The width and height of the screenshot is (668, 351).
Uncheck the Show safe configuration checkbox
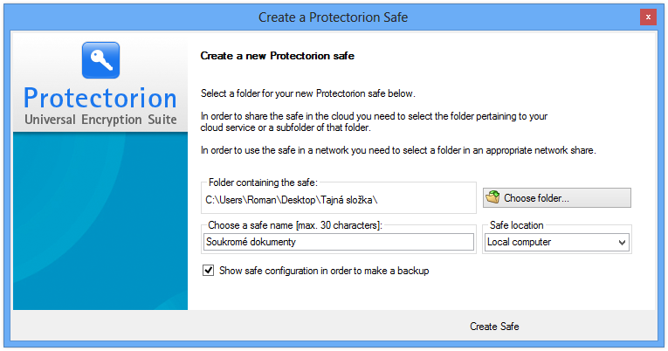coord(209,271)
